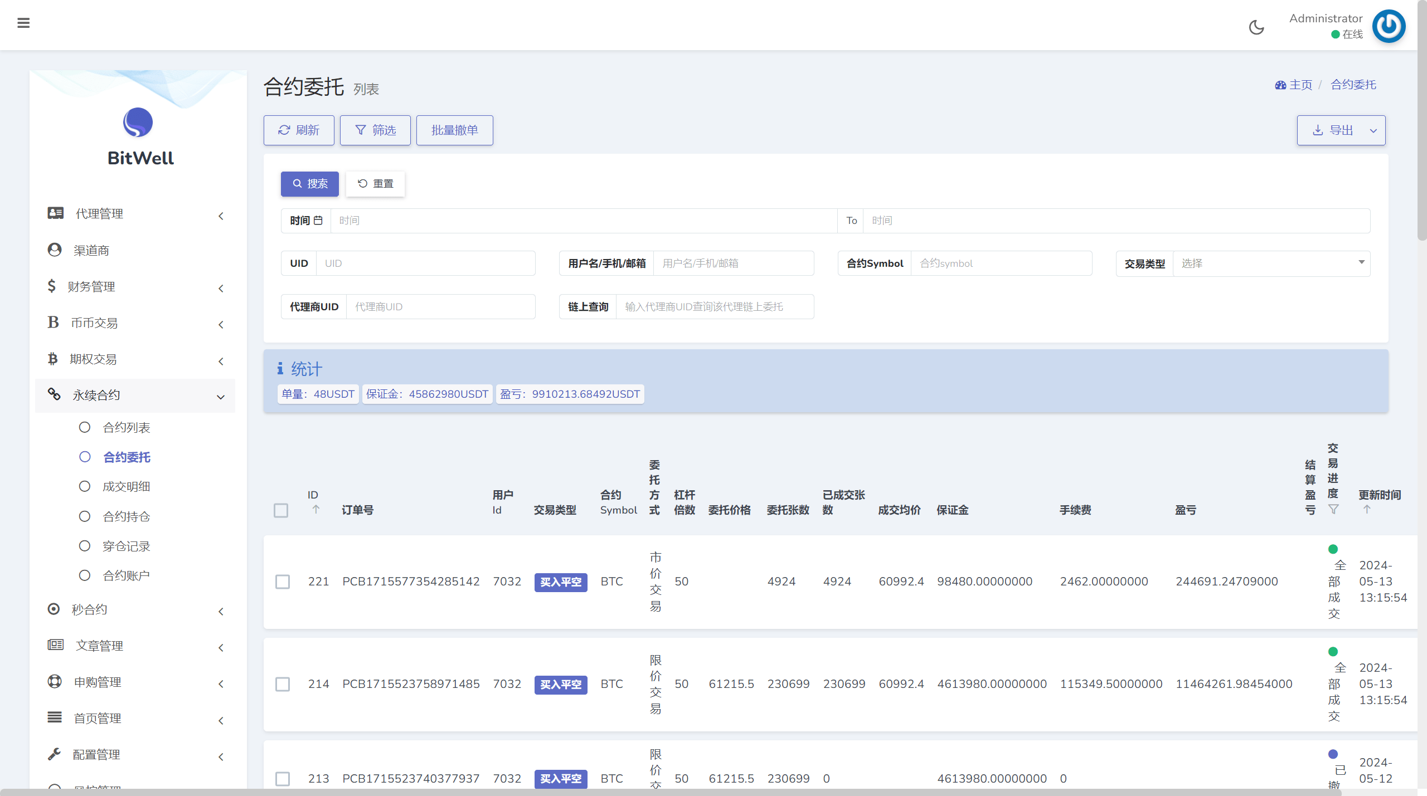The height and width of the screenshot is (796, 1427).
Task: Open the 交易类型 select dropdown
Action: (x=1271, y=263)
